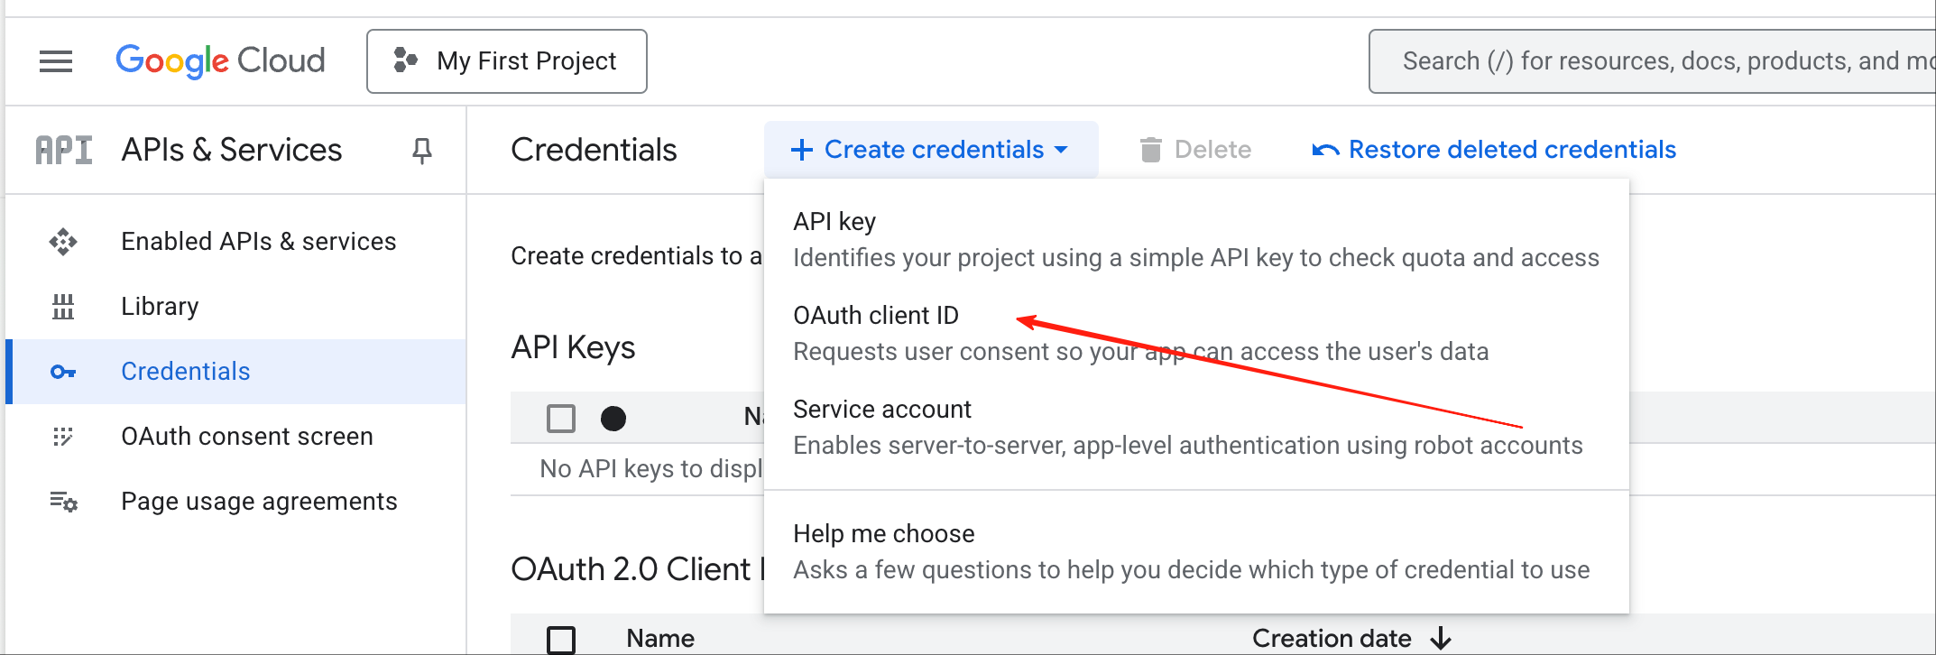Open OAuth consent screen page
This screenshot has width=1936, height=655.
236,437
